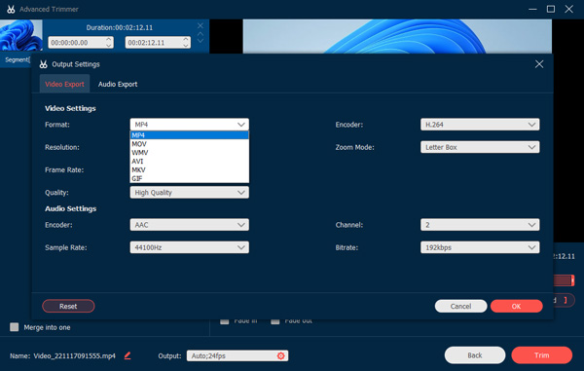Choose GIF in the format options

tap(189, 178)
